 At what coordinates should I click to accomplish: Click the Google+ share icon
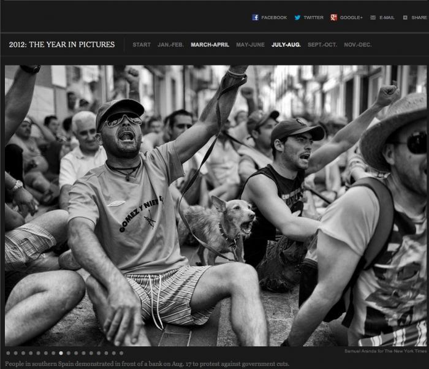[333, 18]
